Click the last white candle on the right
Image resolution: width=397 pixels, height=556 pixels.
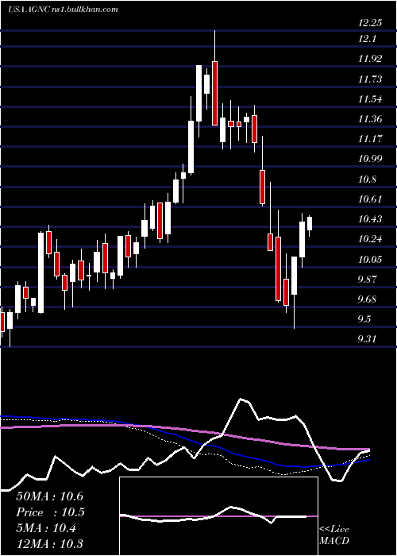310,224
